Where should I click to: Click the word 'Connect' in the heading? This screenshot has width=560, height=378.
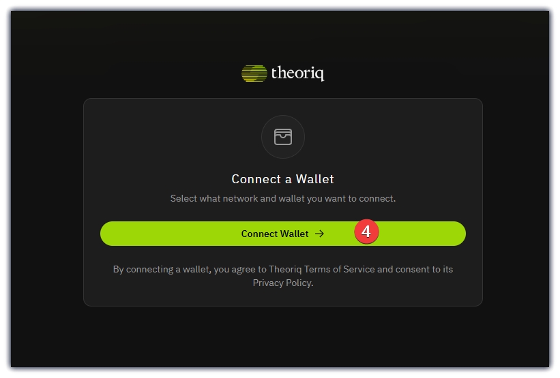point(256,179)
